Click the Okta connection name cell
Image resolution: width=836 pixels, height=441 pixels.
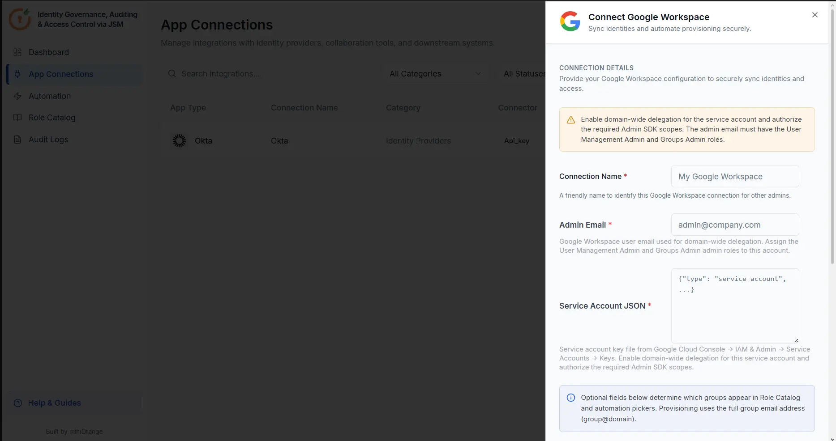(279, 141)
